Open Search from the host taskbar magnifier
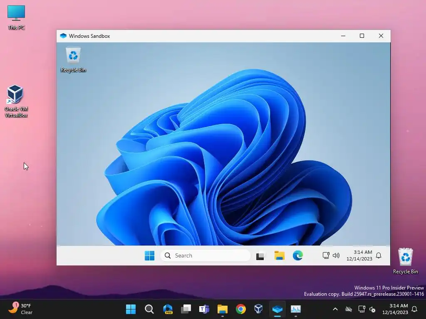The height and width of the screenshot is (319, 426). (x=149, y=309)
